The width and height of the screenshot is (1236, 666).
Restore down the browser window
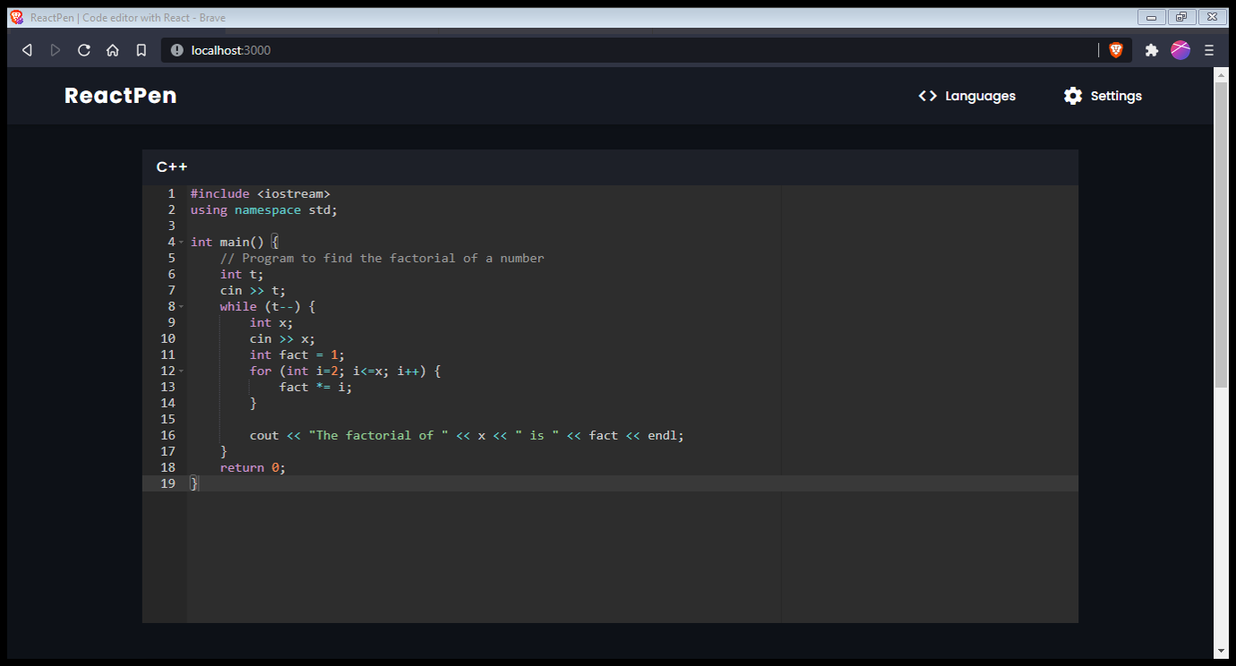(x=1181, y=17)
